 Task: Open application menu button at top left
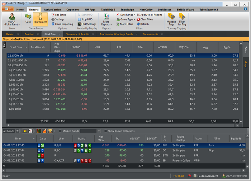(8, 9)
